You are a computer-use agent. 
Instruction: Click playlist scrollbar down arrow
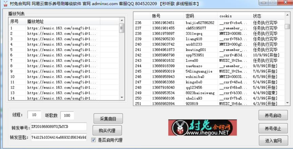[x=122, y=97]
